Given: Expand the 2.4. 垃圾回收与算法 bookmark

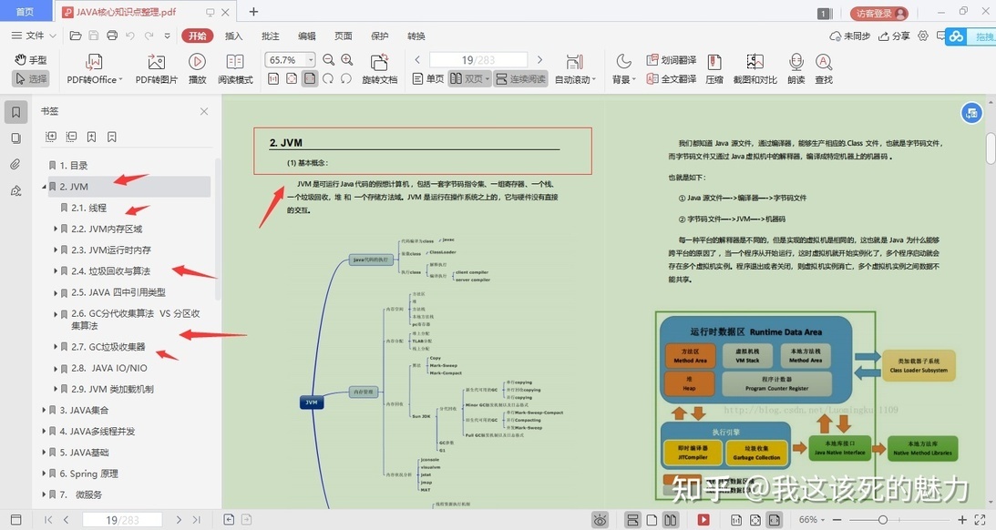Looking at the screenshot, I should pos(56,271).
